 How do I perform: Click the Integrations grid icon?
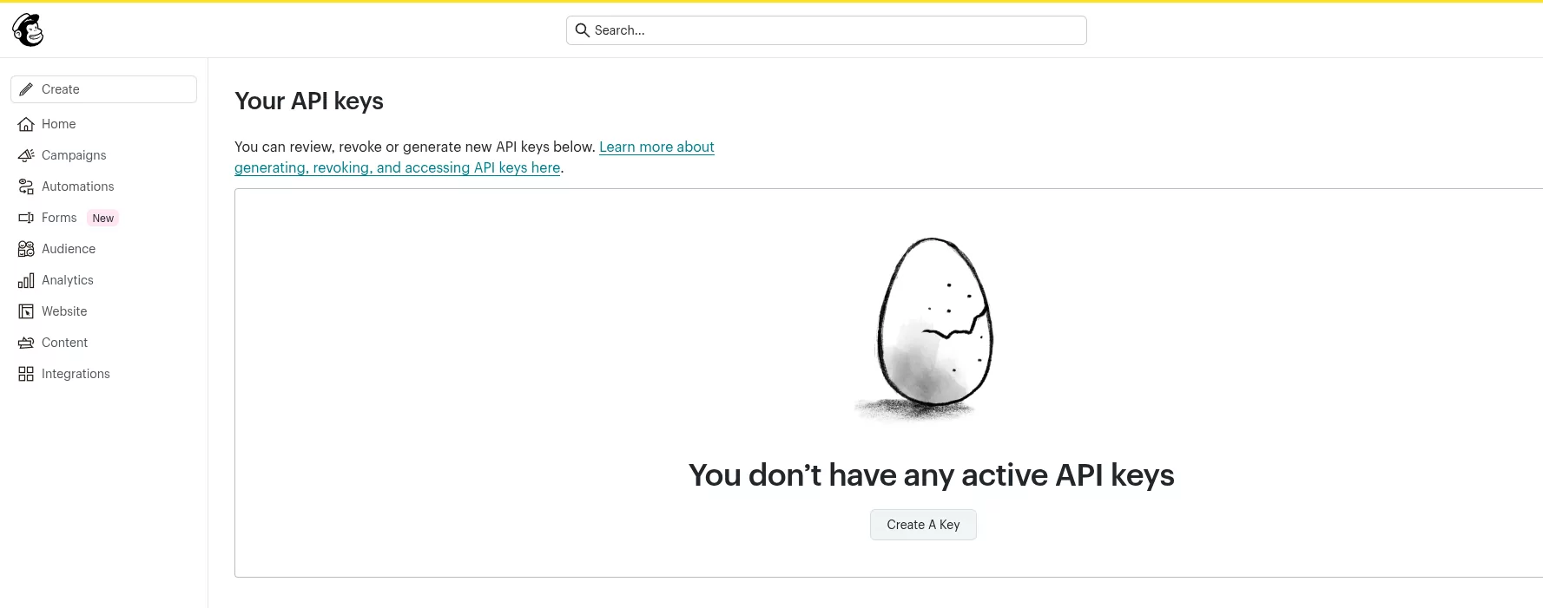26,374
